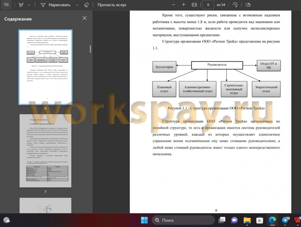Click the Строительно-монтажный отдел box

pos(234,89)
